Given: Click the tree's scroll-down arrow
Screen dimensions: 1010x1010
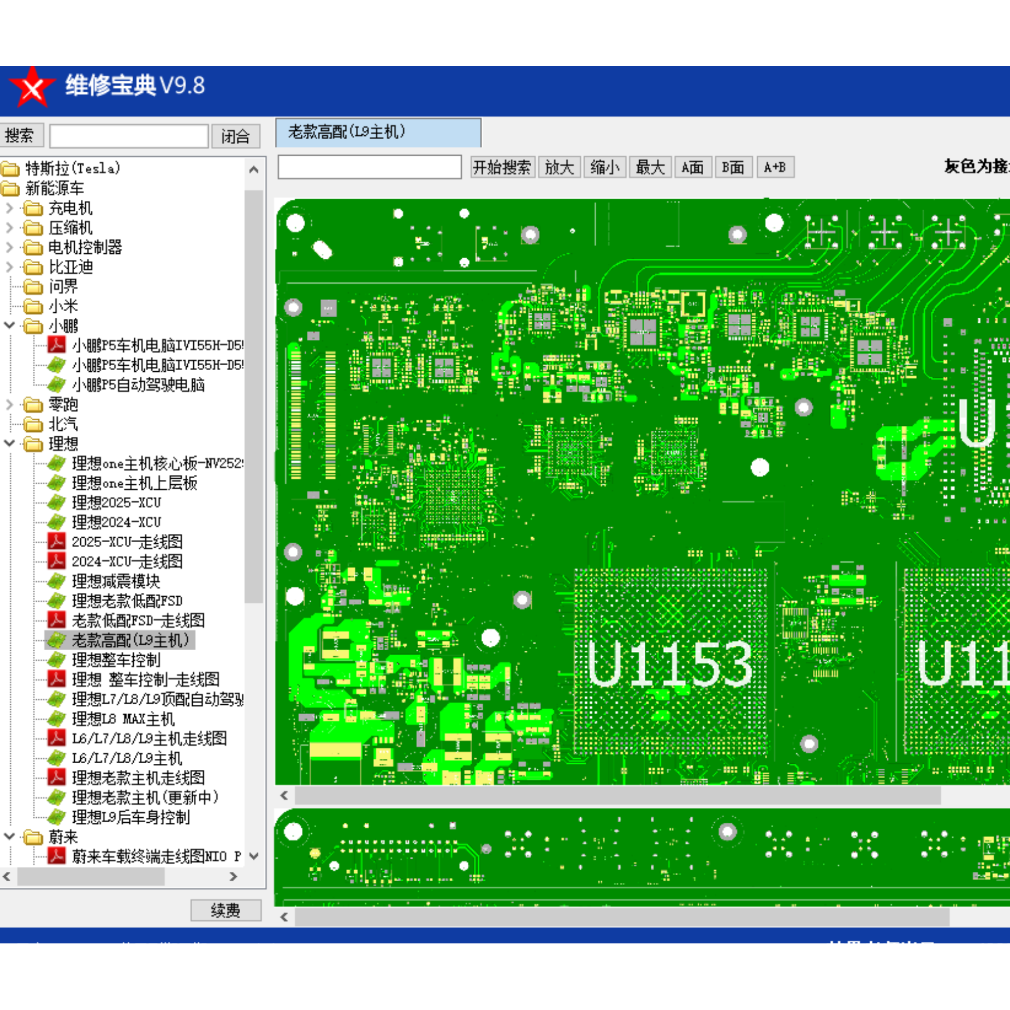Looking at the screenshot, I should (x=254, y=856).
